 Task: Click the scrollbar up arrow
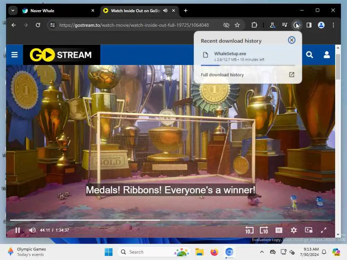[x=338, y=47]
